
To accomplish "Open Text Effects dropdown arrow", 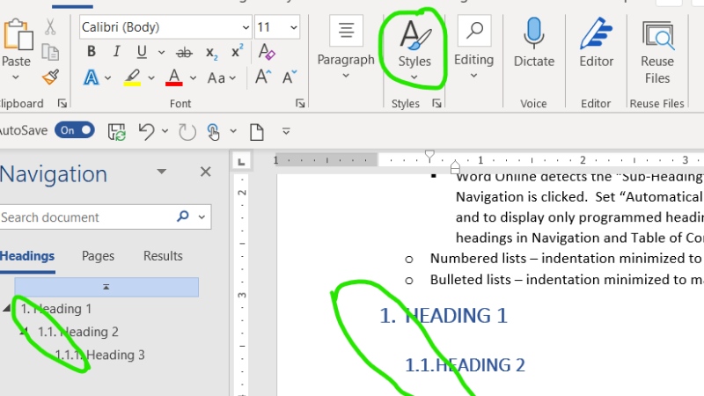I will [x=107, y=78].
